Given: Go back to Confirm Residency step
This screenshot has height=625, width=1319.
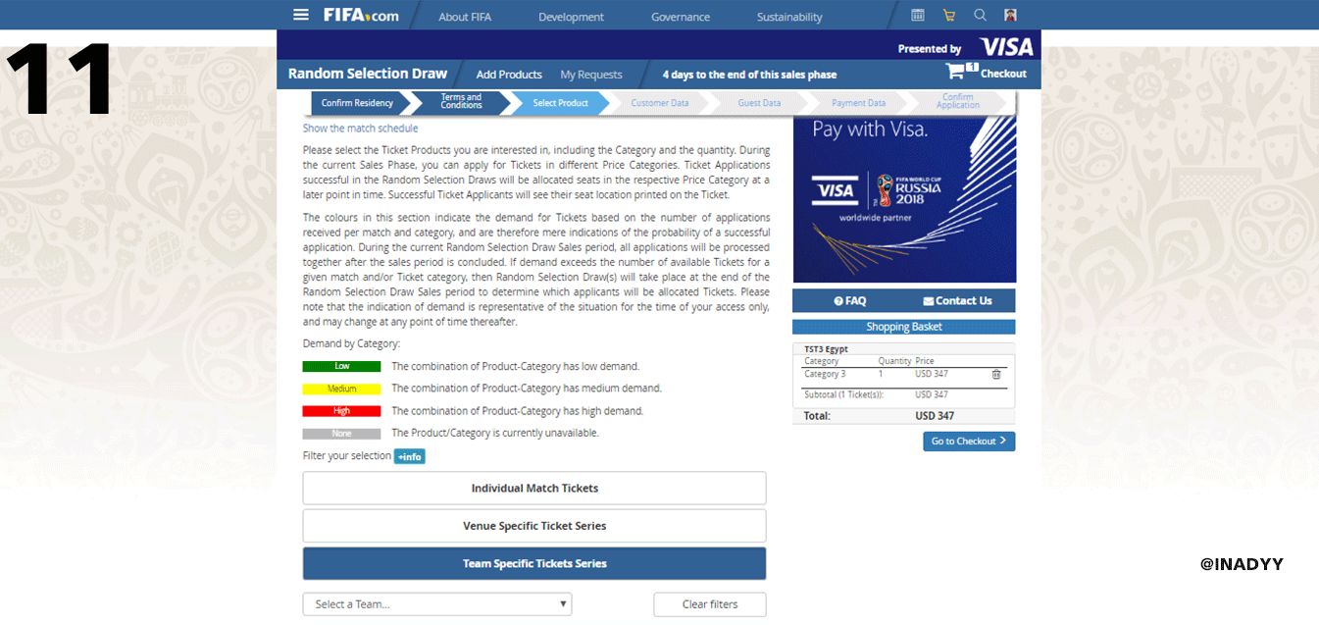Looking at the screenshot, I should point(357,103).
